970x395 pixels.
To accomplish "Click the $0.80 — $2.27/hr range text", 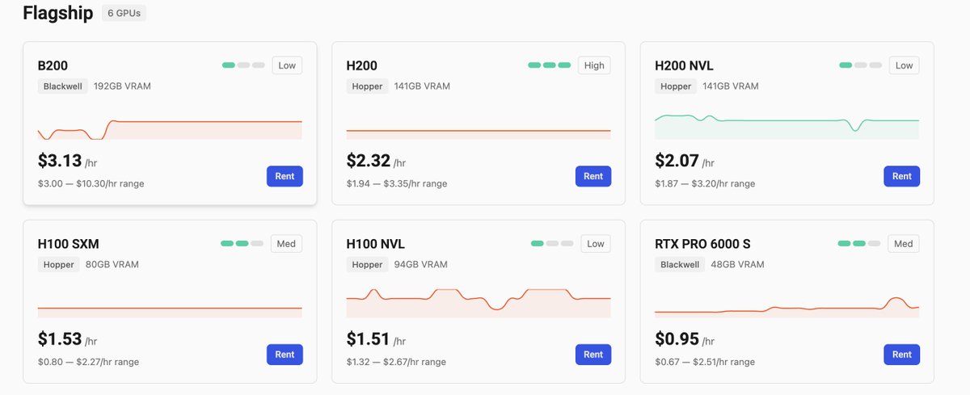I will [88, 362].
